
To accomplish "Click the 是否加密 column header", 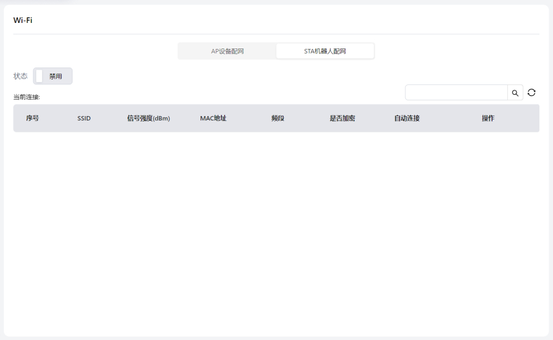I will pyautogui.click(x=342, y=118).
